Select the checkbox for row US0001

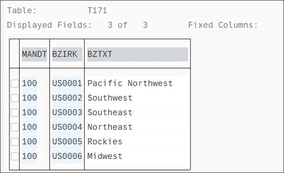[14, 84]
